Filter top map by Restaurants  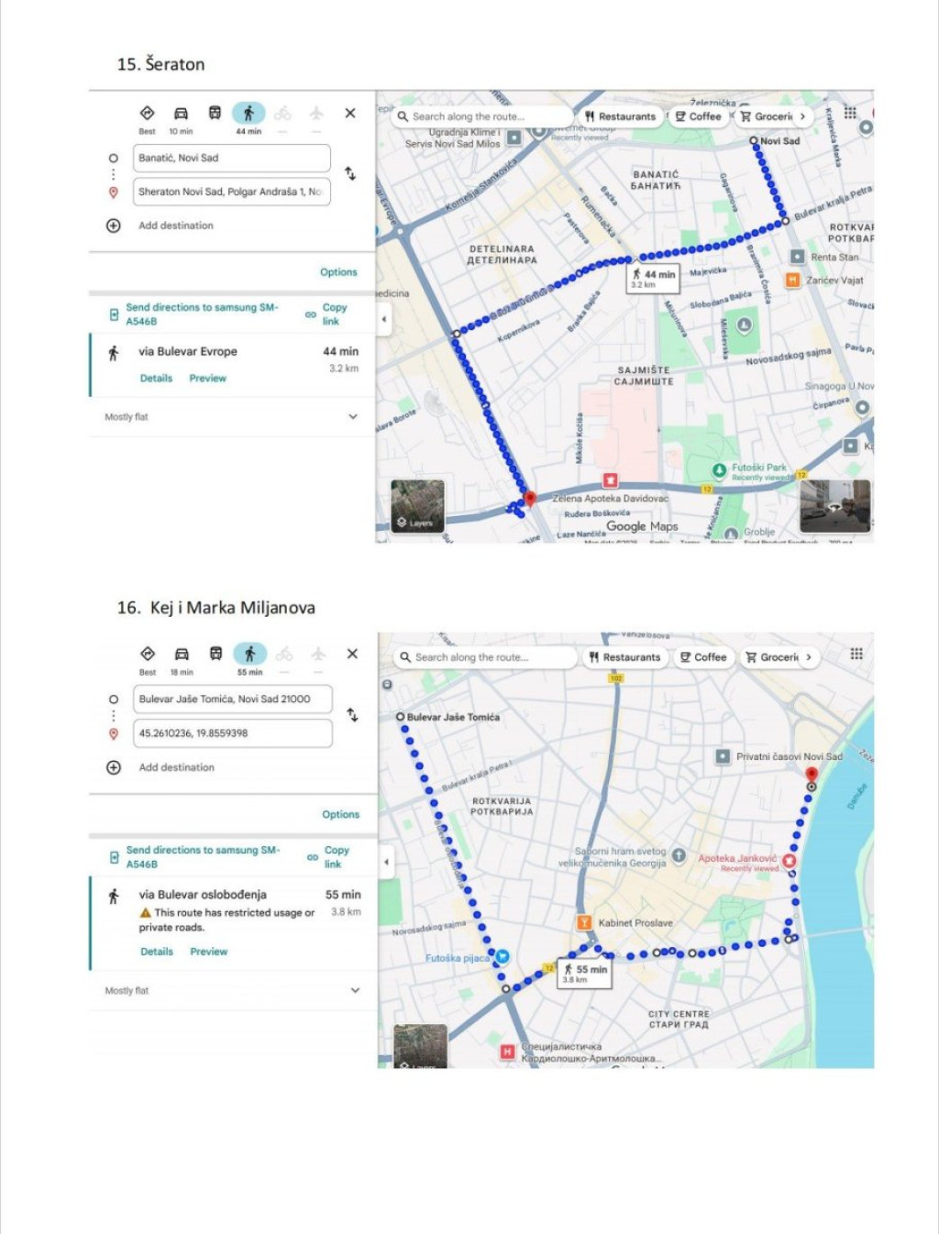pos(622,116)
